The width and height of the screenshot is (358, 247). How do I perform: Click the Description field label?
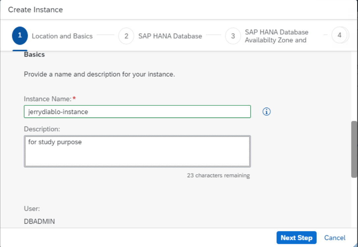(x=42, y=129)
